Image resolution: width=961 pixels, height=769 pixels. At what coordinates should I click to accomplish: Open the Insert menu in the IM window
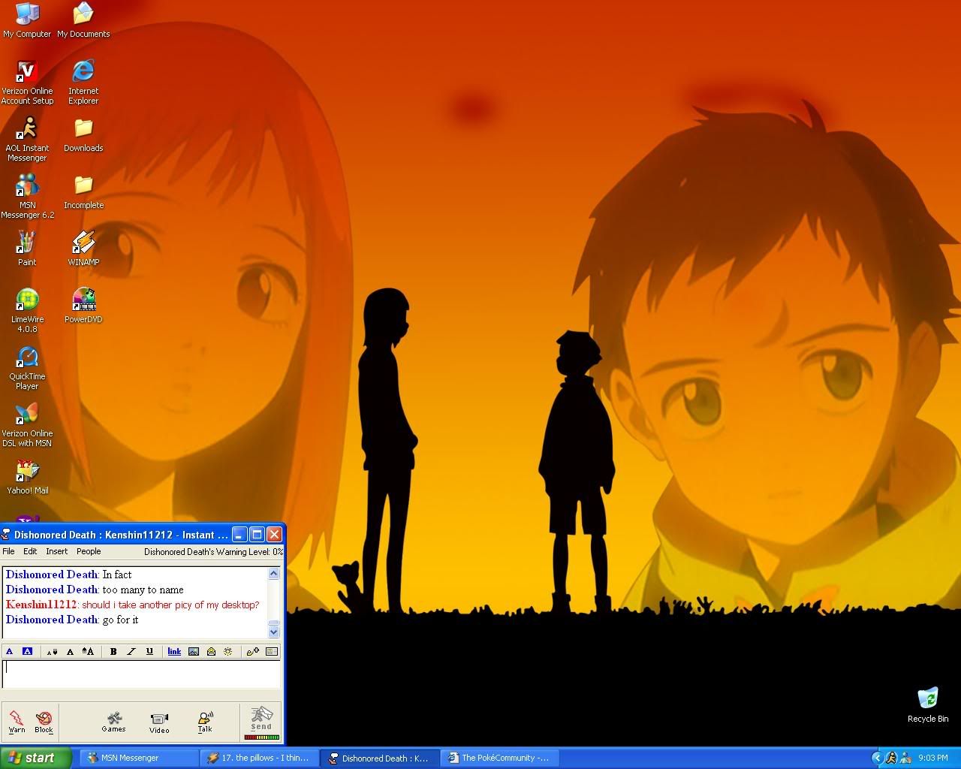(x=57, y=551)
